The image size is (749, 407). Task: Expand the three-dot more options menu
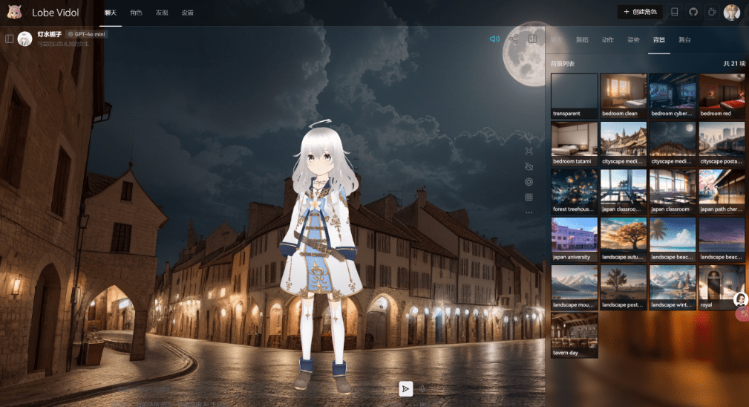point(529,212)
